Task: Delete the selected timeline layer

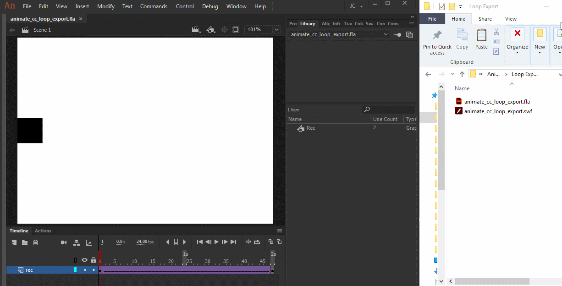Action: (x=35, y=242)
